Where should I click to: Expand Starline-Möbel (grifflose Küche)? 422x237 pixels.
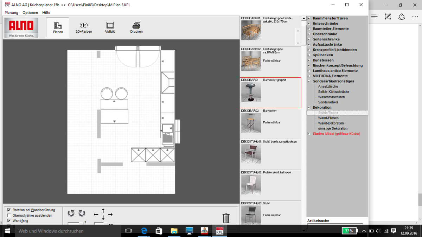point(309,134)
